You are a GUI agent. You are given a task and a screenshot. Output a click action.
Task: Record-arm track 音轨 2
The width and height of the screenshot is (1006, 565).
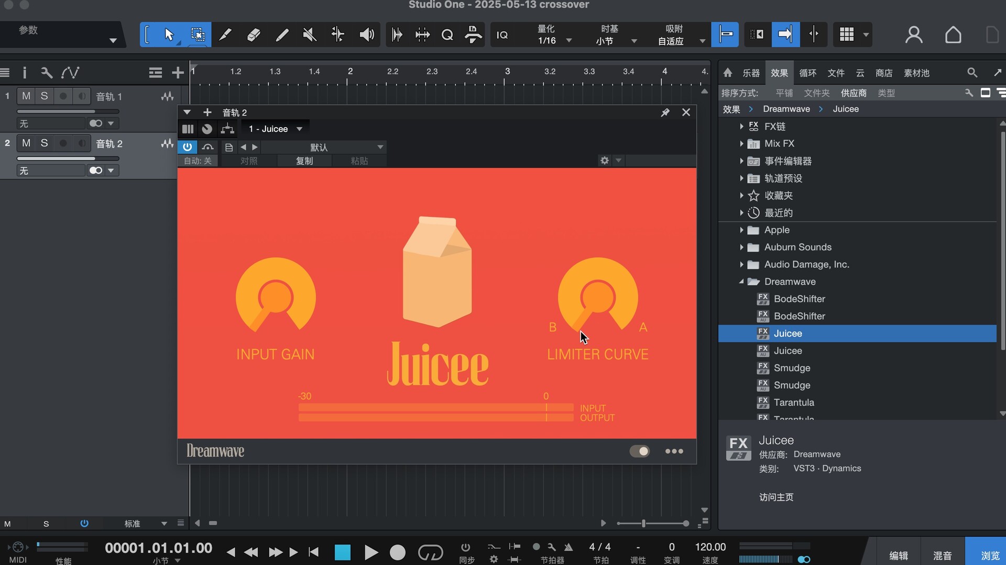click(x=63, y=143)
